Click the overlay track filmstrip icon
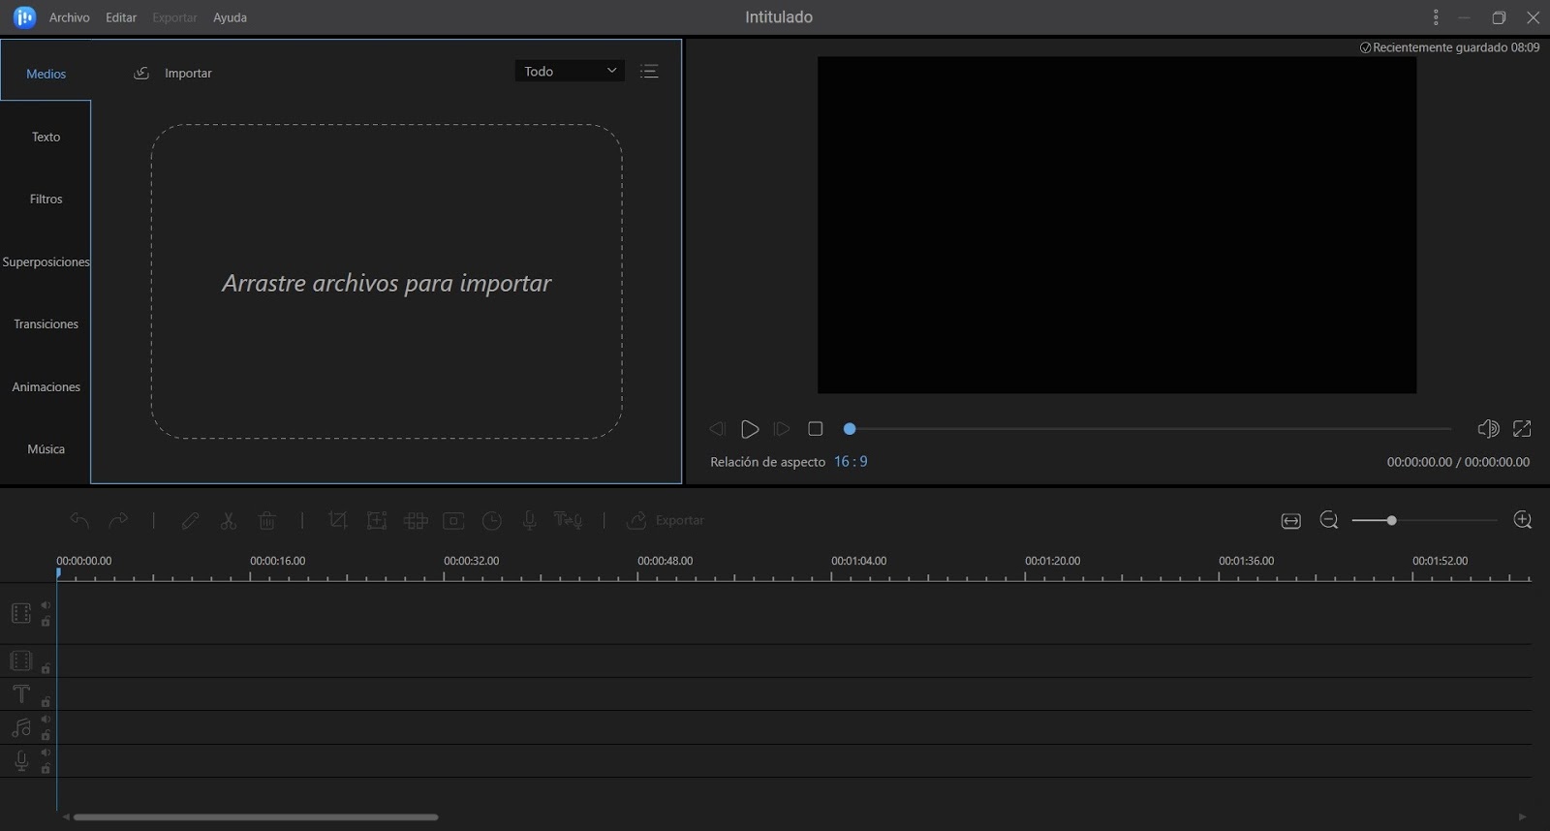 (20, 661)
